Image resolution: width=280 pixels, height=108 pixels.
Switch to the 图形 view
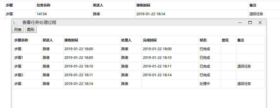pos(31,30)
